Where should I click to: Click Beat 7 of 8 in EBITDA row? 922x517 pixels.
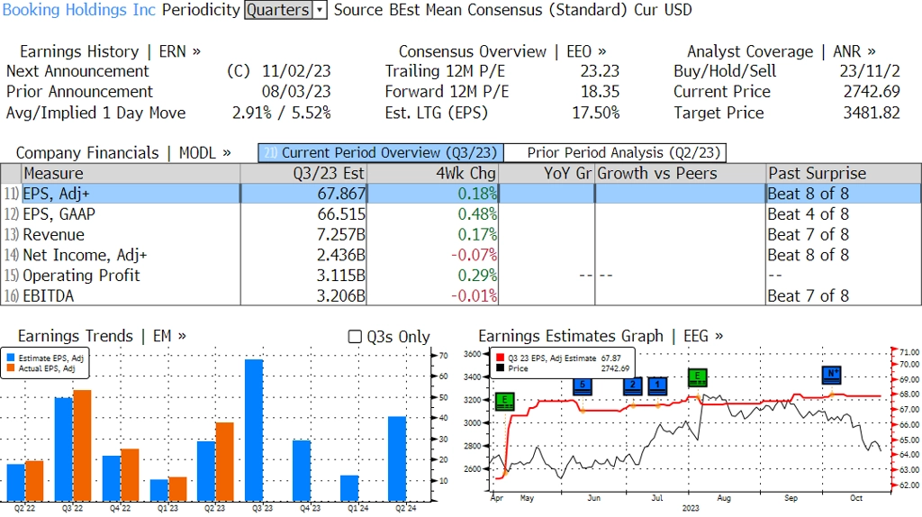(x=809, y=295)
